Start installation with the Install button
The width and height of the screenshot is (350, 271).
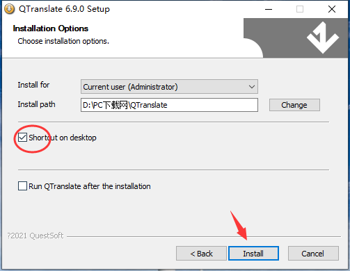coord(253,254)
